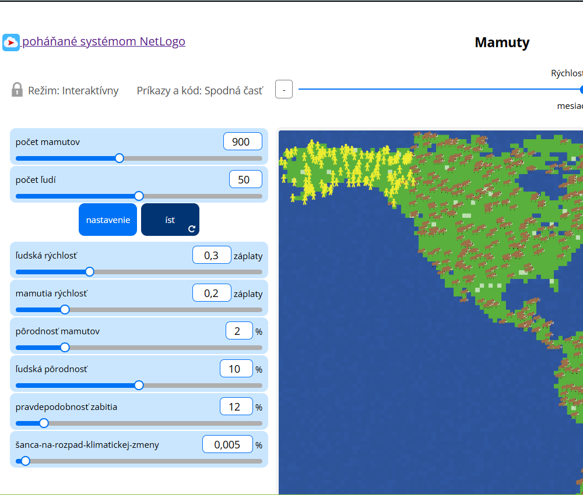The height and width of the screenshot is (495, 583).
Task: Click the NetLogo cloud logo icon
Action: pos(10,43)
